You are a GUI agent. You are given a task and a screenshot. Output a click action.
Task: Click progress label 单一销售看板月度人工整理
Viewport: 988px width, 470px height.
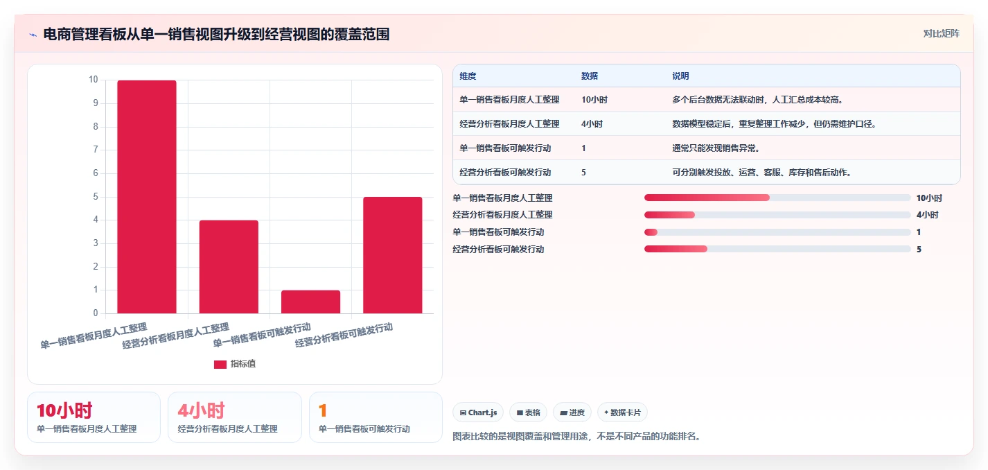(502, 198)
